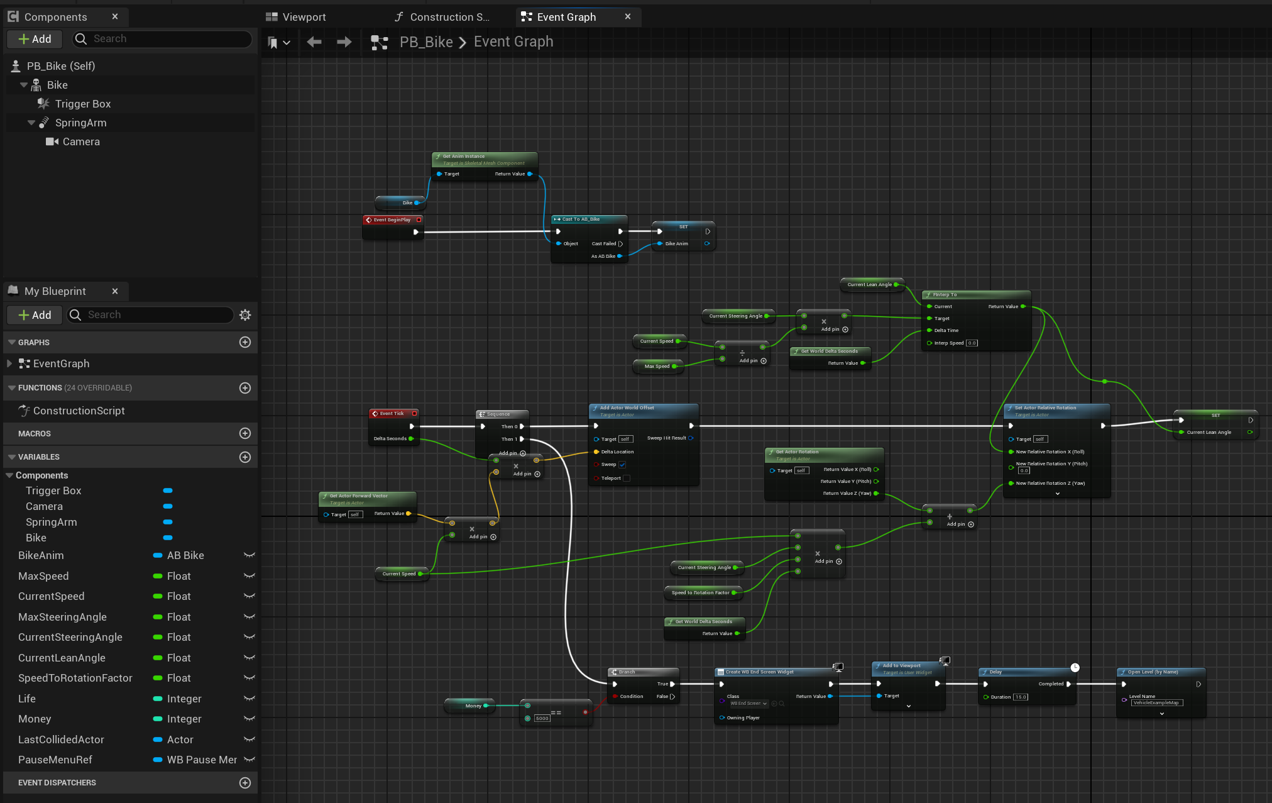The width and height of the screenshot is (1272, 803).
Task: Open the Construction Script tab
Action: click(449, 17)
